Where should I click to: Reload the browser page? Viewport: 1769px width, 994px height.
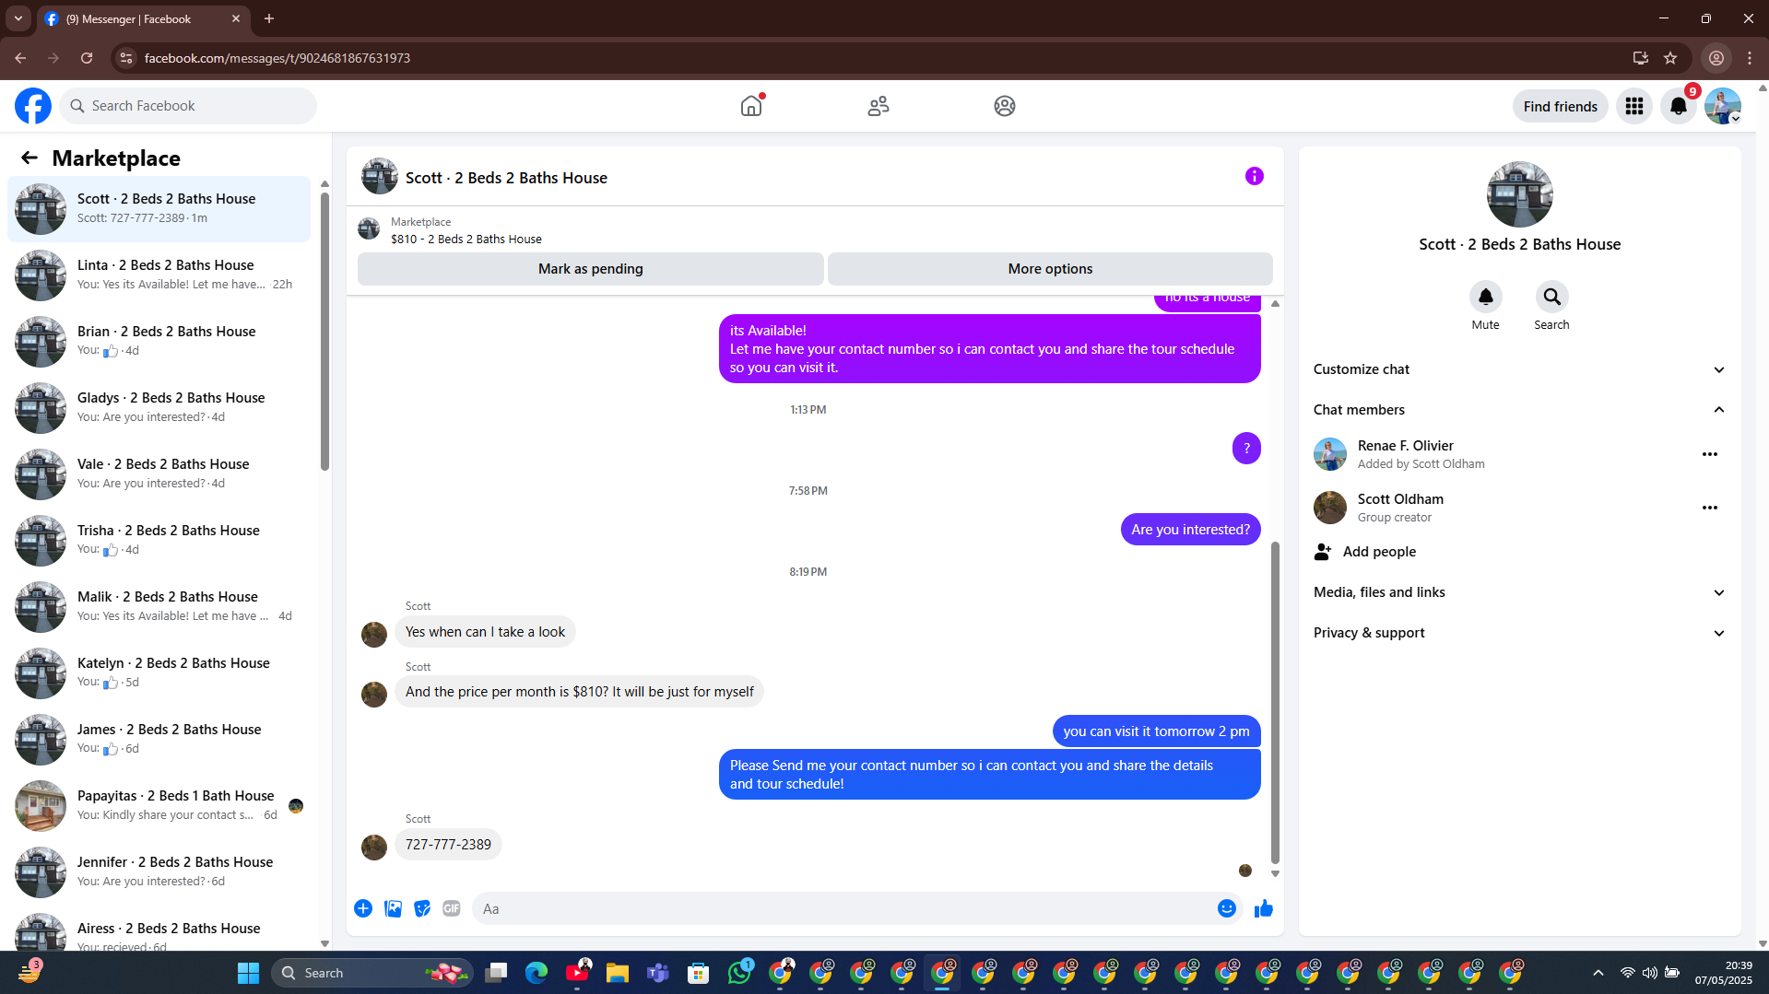87,58
